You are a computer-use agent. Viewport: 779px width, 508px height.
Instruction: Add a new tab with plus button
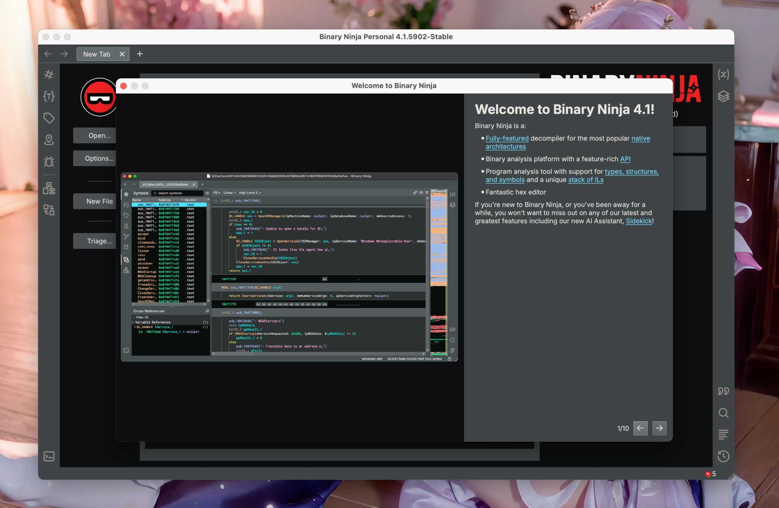(140, 54)
